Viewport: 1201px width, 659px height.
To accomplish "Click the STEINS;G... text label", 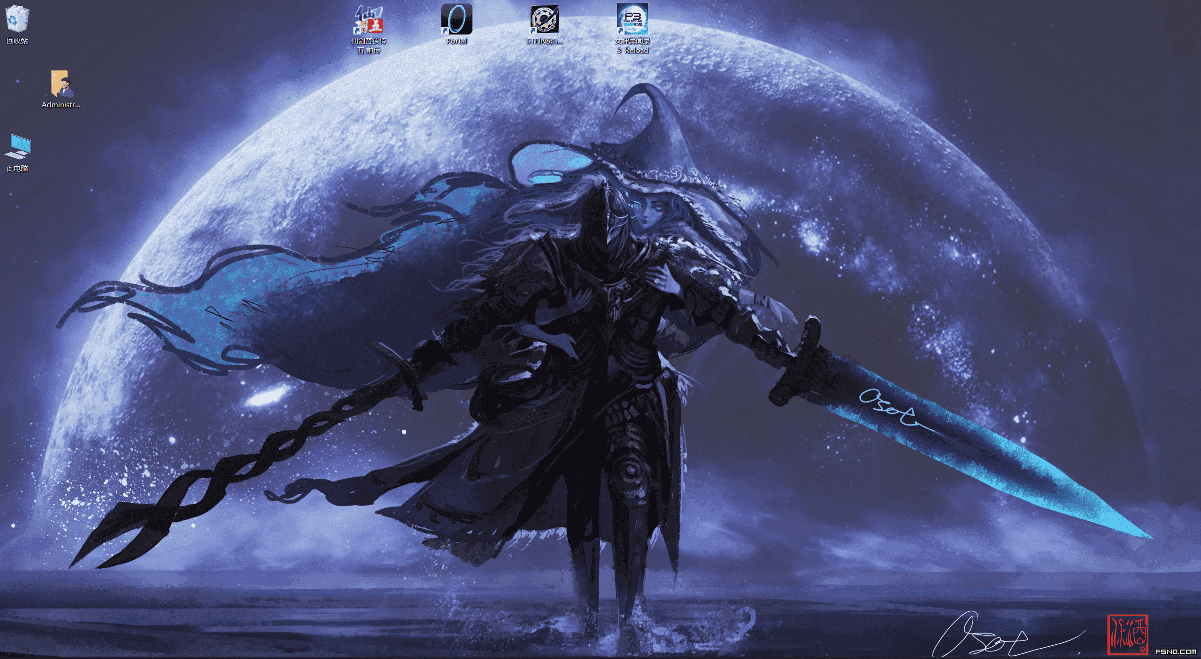I will [544, 41].
